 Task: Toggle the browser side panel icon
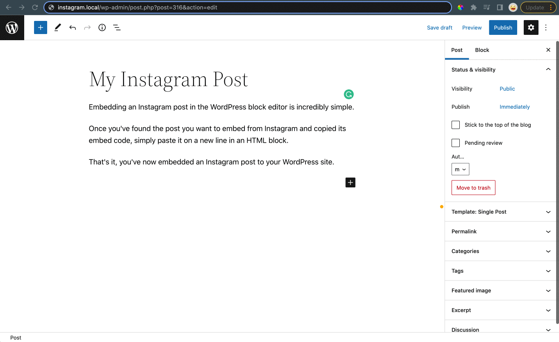click(x=500, y=7)
